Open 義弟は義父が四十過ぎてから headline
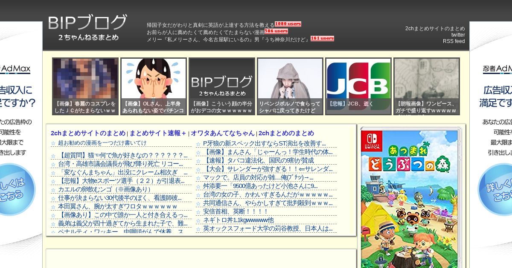 (123, 223)
